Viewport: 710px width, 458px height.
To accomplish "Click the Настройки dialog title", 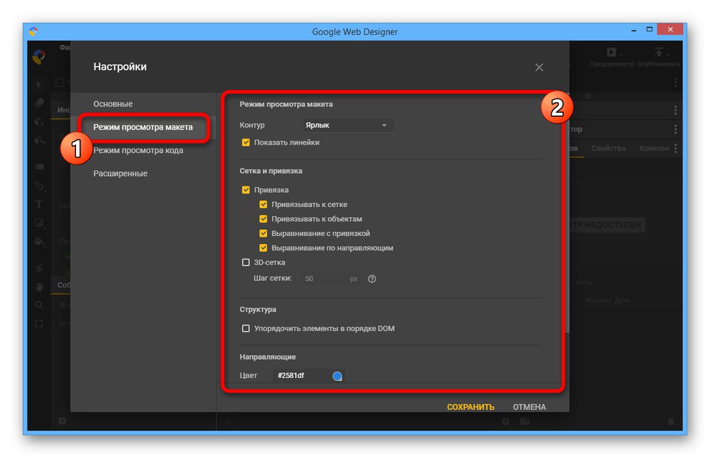I will click(x=120, y=67).
